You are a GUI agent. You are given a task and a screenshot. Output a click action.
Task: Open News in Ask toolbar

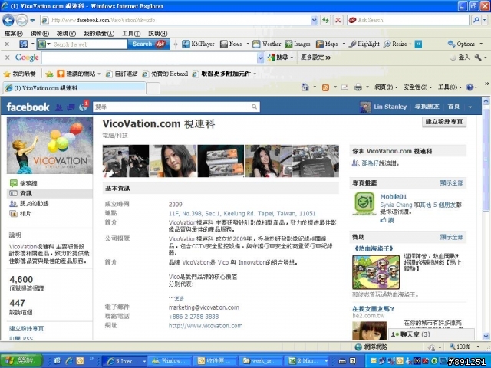[231, 44]
